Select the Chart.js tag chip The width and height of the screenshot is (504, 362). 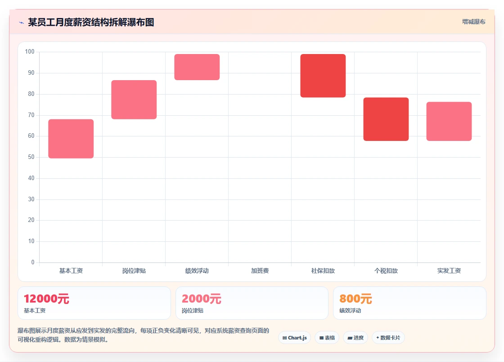click(x=294, y=338)
